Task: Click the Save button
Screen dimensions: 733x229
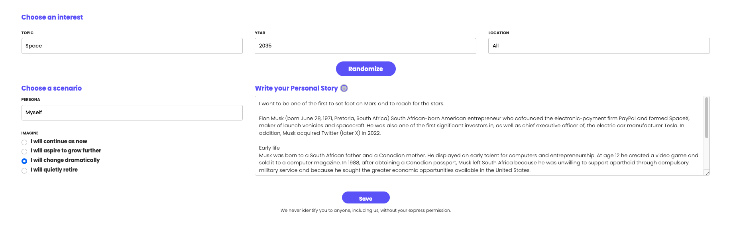Action: (366, 198)
